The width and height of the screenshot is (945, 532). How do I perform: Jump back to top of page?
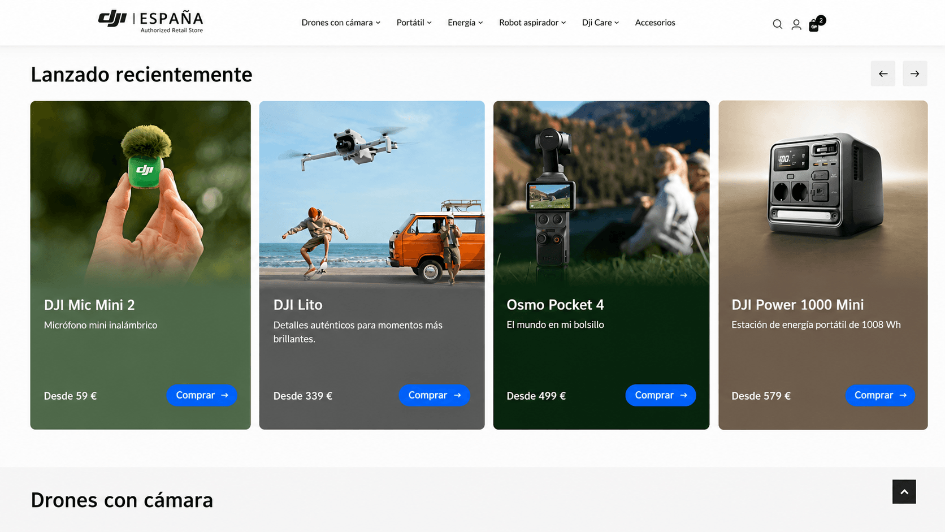(x=904, y=491)
